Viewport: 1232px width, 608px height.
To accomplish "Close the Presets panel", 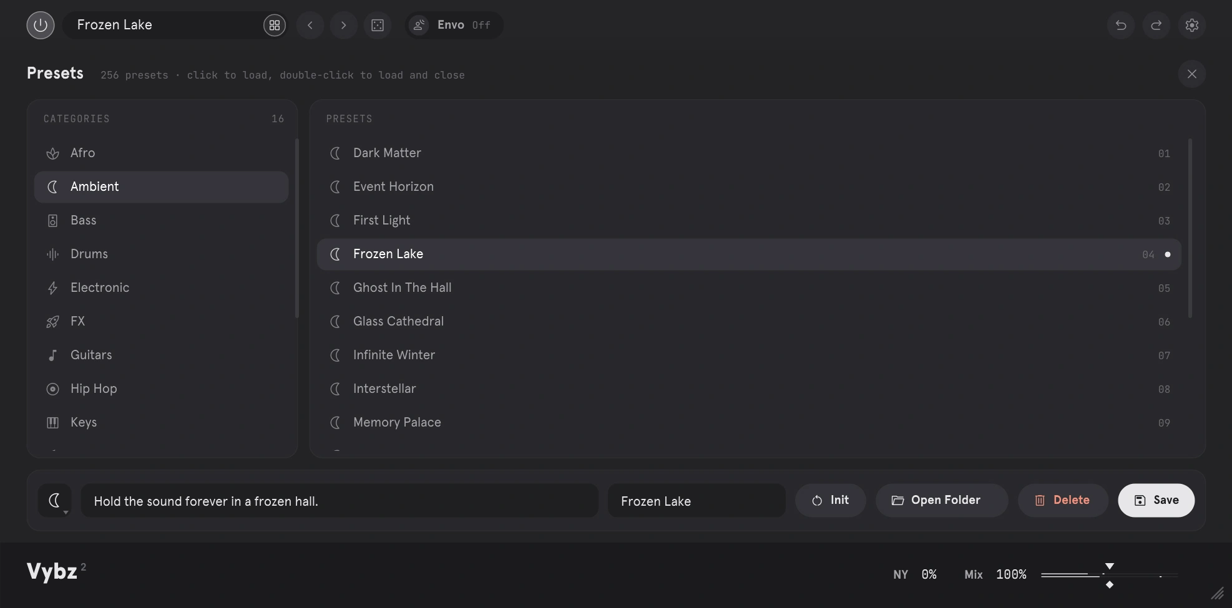I will pyautogui.click(x=1192, y=74).
